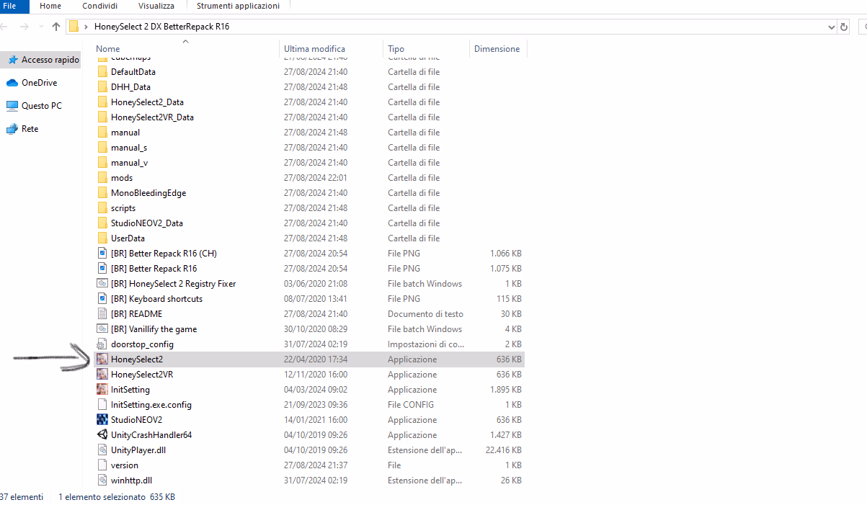The width and height of the screenshot is (867, 505).
Task: Select the [BR] Keyboard shortcuts image icon
Action: (x=102, y=298)
